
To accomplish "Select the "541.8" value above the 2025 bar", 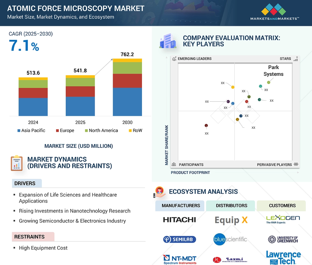I will [x=80, y=70].
